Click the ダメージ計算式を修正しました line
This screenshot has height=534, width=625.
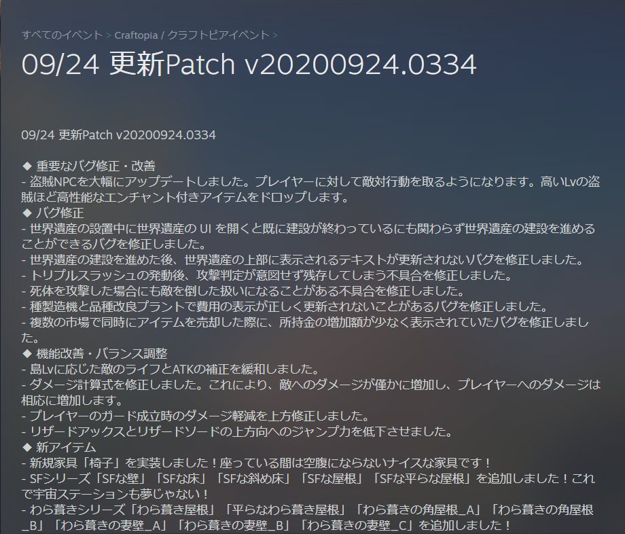tap(311, 393)
